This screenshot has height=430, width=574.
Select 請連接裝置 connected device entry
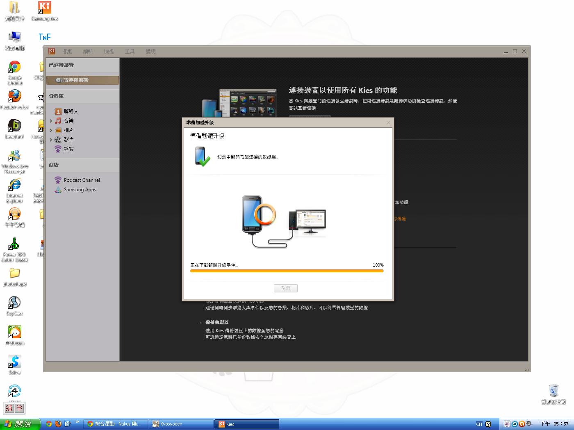(82, 80)
